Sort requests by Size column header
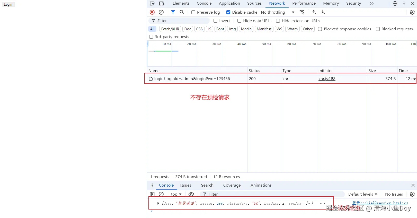 pos(382,71)
